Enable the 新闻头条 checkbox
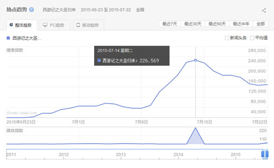 pyautogui.click(x=227, y=38)
